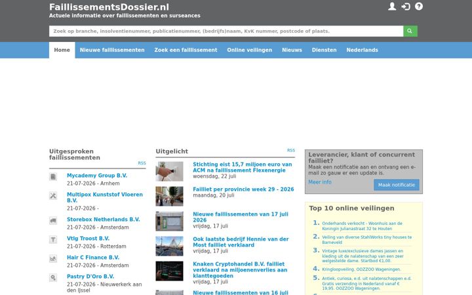The height and width of the screenshot is (295, 472).
Task: Select Online veilingen in navigation
Action: point(250,50)
